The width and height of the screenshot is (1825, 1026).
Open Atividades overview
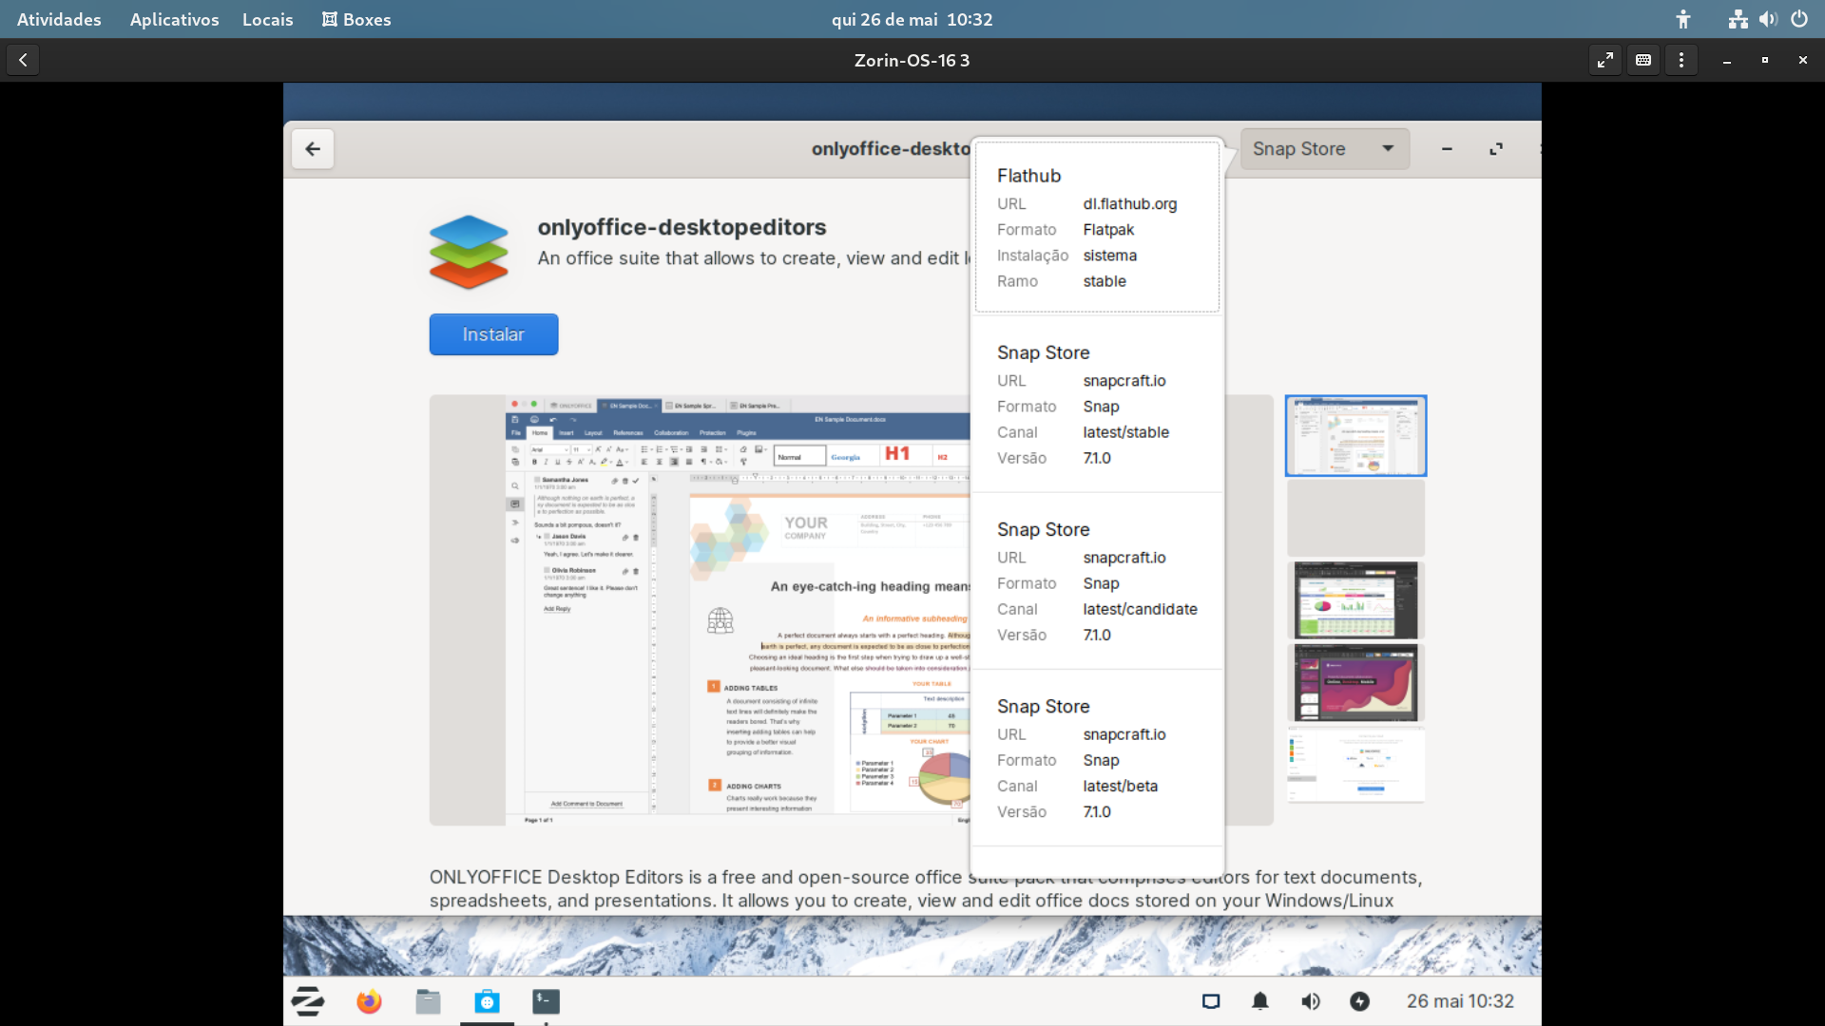point(59,19)
